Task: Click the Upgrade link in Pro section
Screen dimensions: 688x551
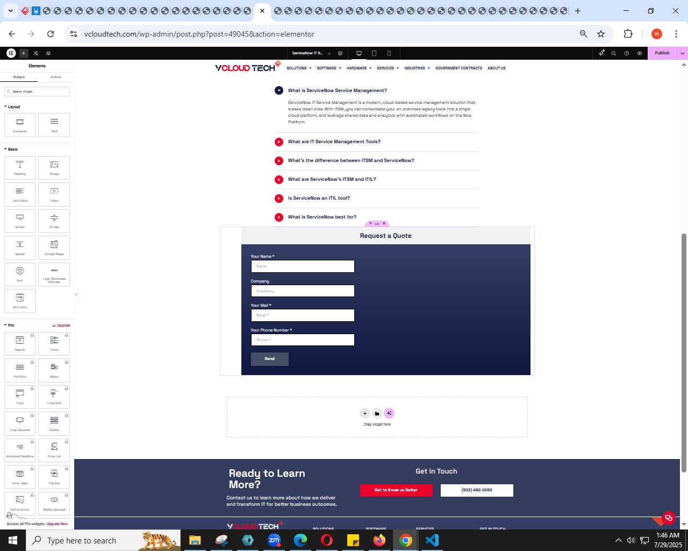Action: click(x=61, y=326)
